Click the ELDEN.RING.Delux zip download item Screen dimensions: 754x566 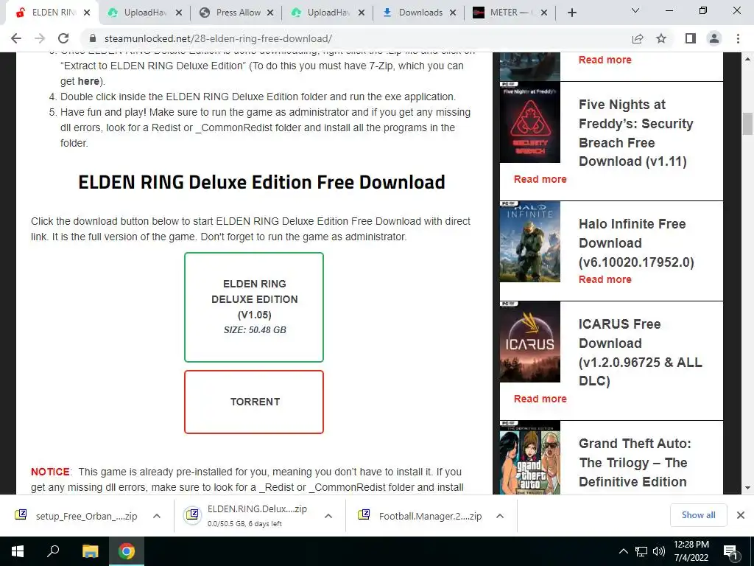[245, 515]
